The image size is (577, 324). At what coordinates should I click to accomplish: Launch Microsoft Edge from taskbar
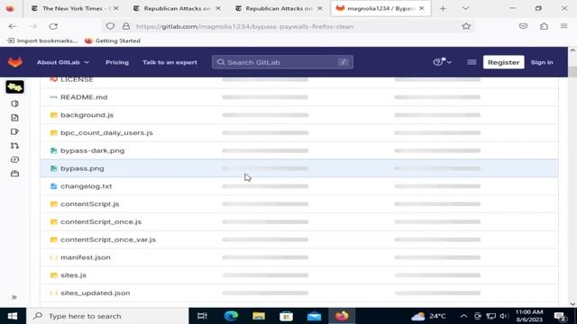coord(231,316)
